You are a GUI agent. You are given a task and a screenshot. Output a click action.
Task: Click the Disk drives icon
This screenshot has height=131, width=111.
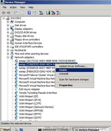click(12, 26)
